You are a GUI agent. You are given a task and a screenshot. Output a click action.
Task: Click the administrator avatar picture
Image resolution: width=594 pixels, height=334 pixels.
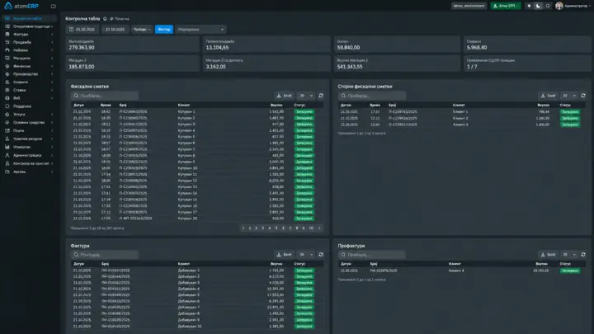pos(559,6)
